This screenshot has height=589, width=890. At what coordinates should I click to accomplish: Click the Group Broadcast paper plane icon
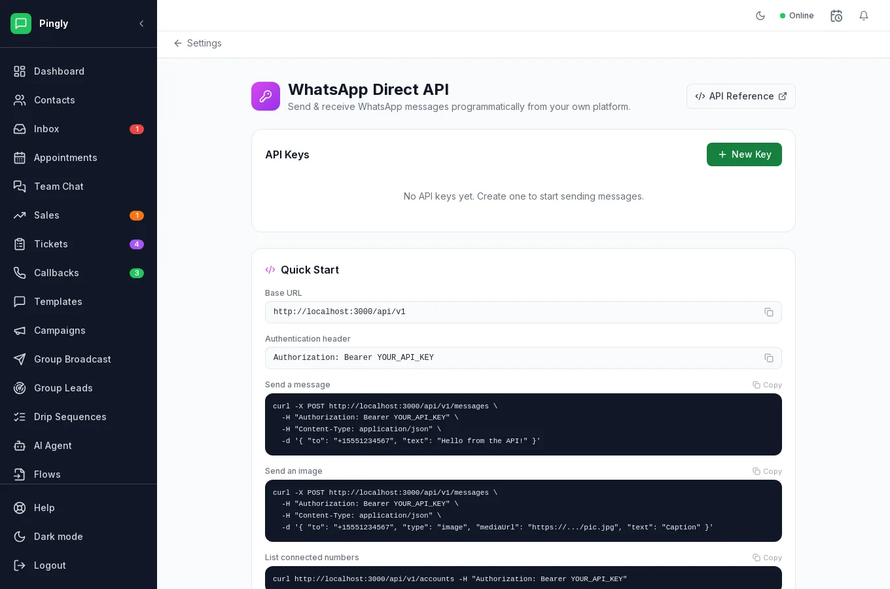(x=20, y=359)
